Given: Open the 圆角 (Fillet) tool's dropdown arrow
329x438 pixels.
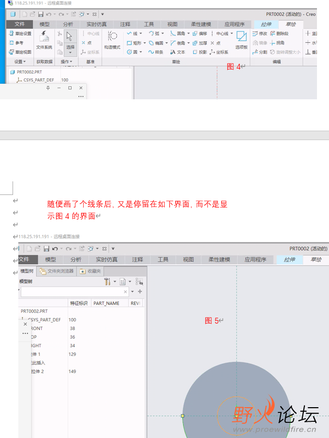Looking at the screenshot, I should click(188, 33).
